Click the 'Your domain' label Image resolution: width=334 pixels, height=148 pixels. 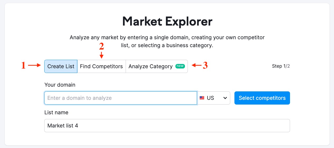[60, 85]
